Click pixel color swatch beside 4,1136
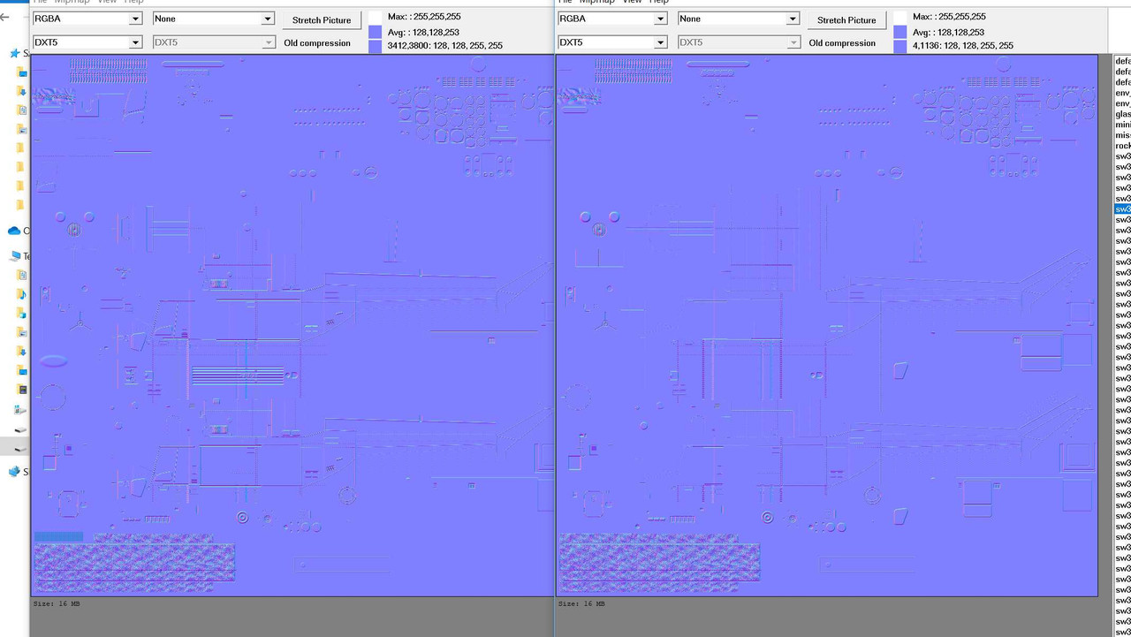The image size is (1131, 637). (x=900, y=46)
